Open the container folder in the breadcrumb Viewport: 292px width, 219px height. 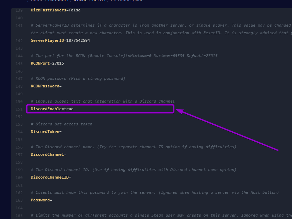tap(58, 1)
